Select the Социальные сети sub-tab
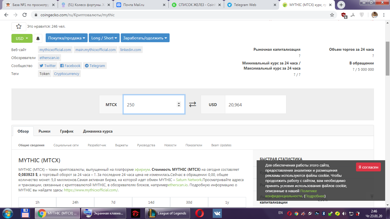The width and height of the screenshot is (390, 219). 66,145
